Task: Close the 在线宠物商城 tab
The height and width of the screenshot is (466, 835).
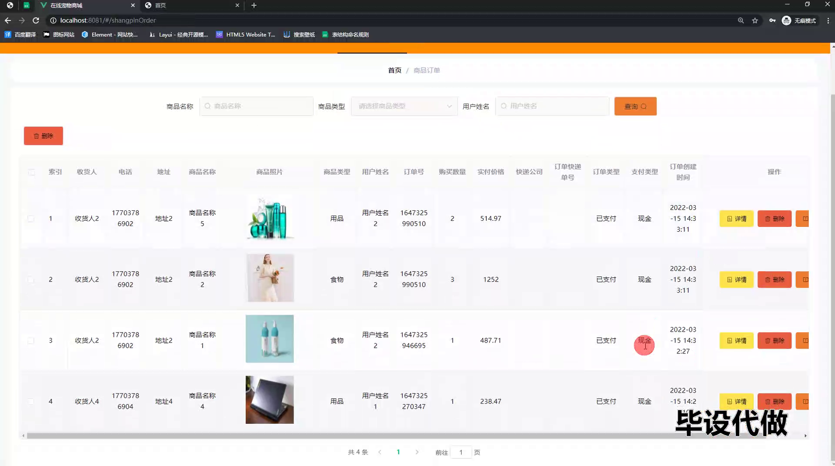Action: 133,5
